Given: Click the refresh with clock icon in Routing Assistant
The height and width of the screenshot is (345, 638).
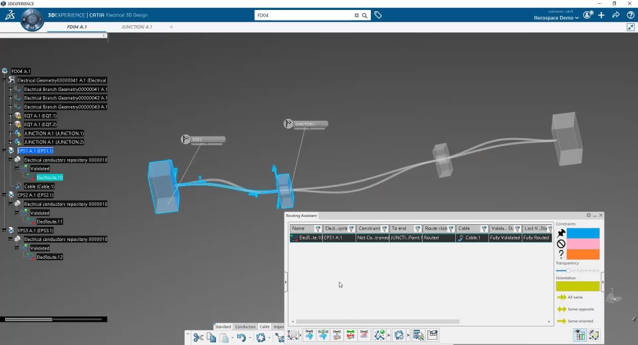Looking at the screenshot, I should tap(399, 335).
